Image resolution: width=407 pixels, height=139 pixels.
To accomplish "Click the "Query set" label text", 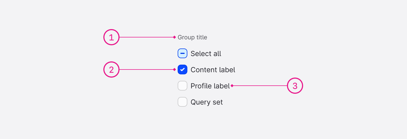I will (x=206, y=102).
